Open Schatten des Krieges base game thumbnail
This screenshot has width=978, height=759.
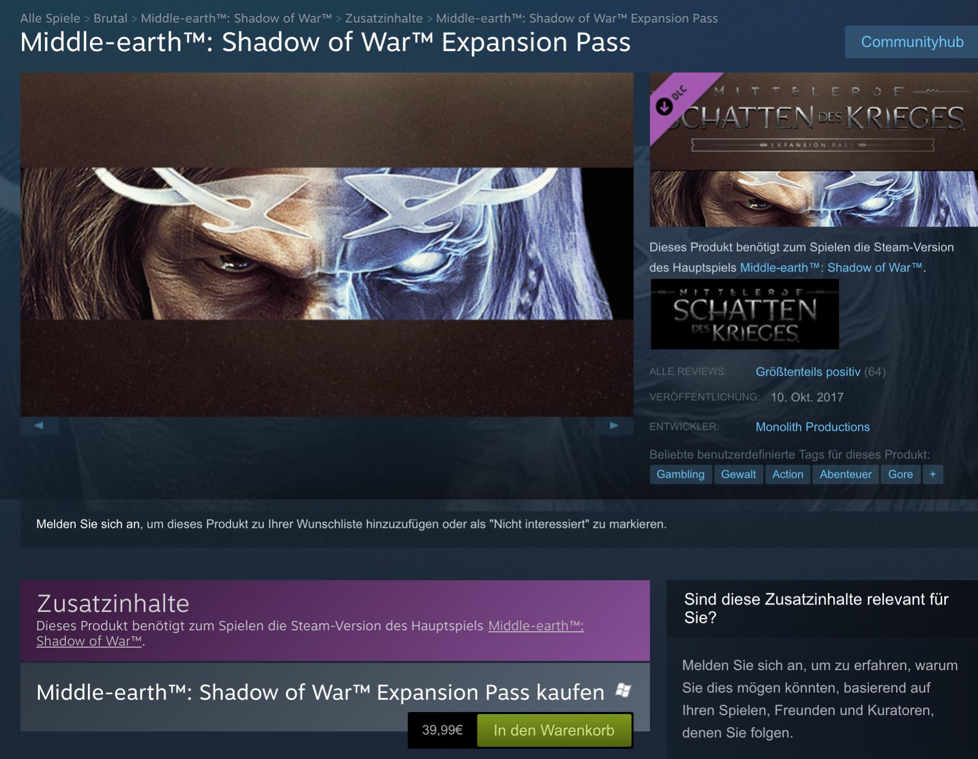(x=744, y=314)
